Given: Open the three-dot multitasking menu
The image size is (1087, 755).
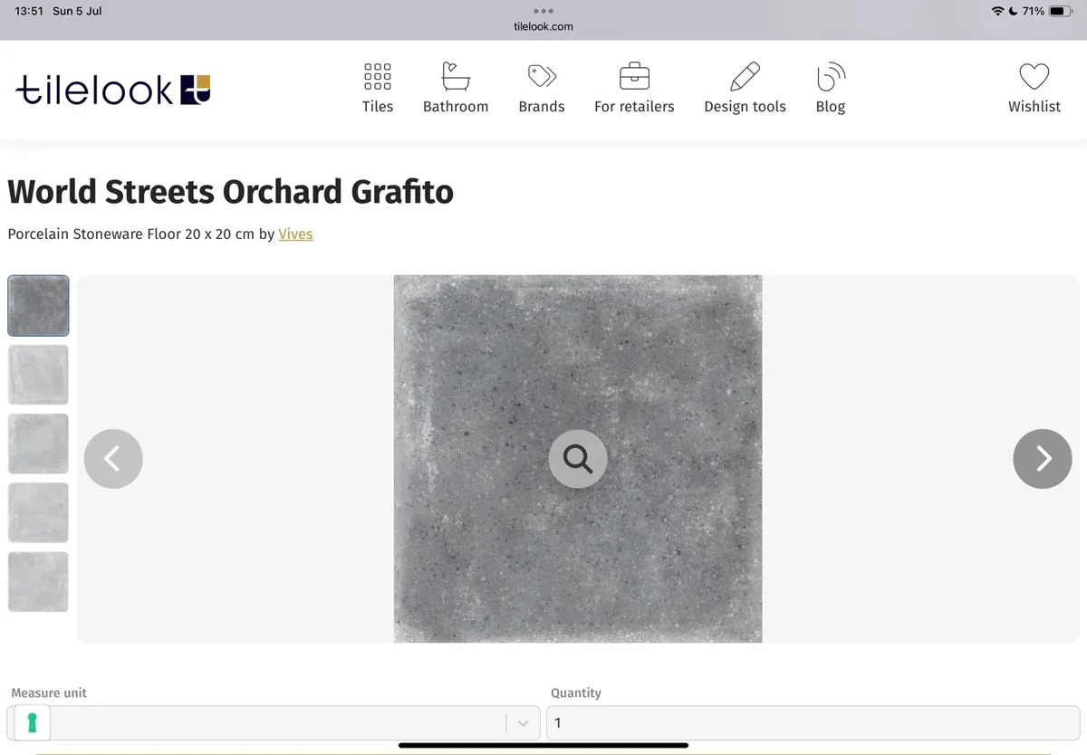Looking at the screenshot, I should point(543,11).
